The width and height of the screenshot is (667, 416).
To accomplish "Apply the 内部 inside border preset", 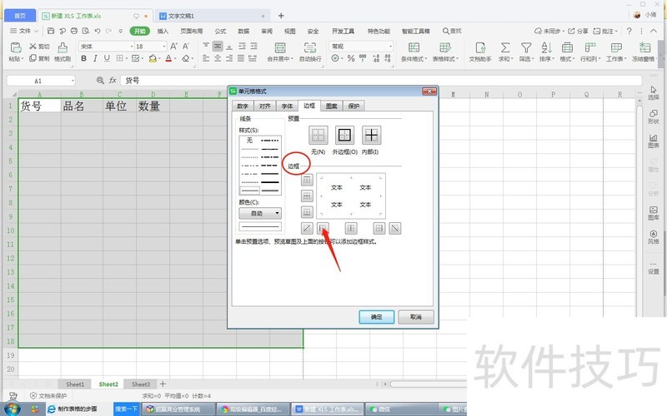I will 371,136.
